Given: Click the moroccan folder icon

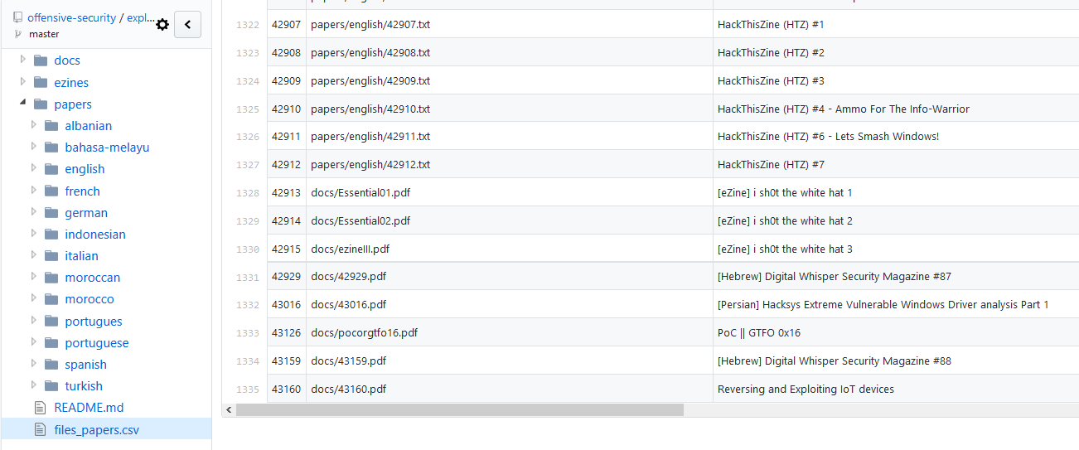Looking at the screenshot, I should pyautogui.click(x=51, y=277).
